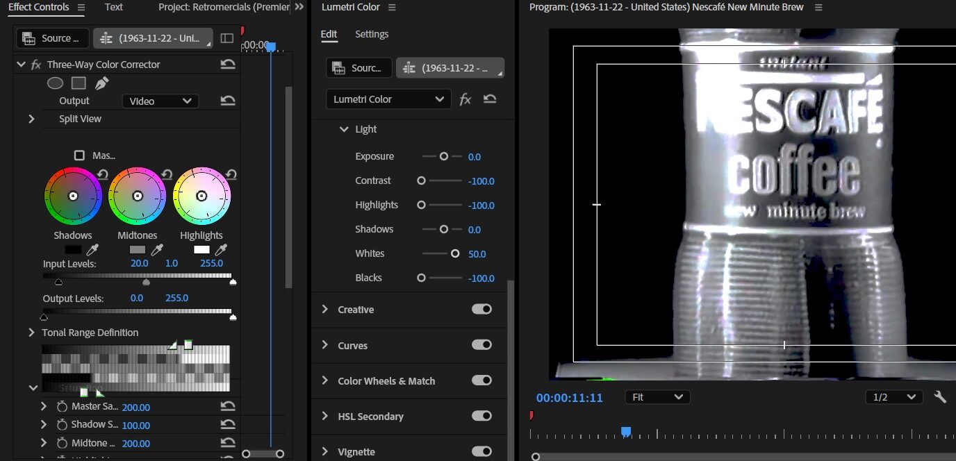The width and height of the screenshot is (956, 461).
Task: Open the Fit zoom level dropdown
Action: click(x=657, y=397)
